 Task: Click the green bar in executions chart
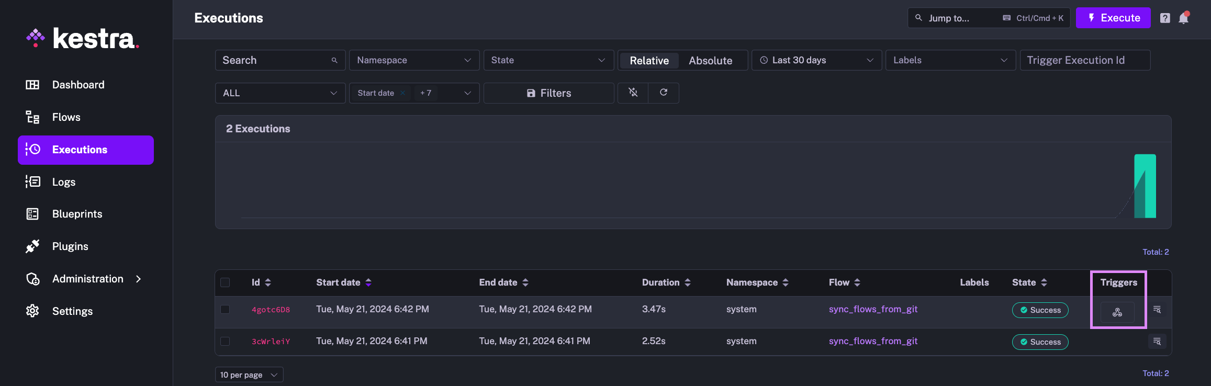(1145, 186)
